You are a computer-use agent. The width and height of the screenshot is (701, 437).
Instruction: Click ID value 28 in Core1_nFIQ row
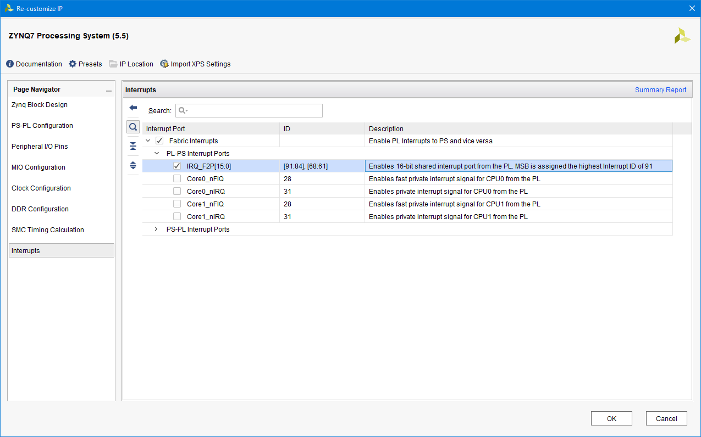[x=288, y=204]
